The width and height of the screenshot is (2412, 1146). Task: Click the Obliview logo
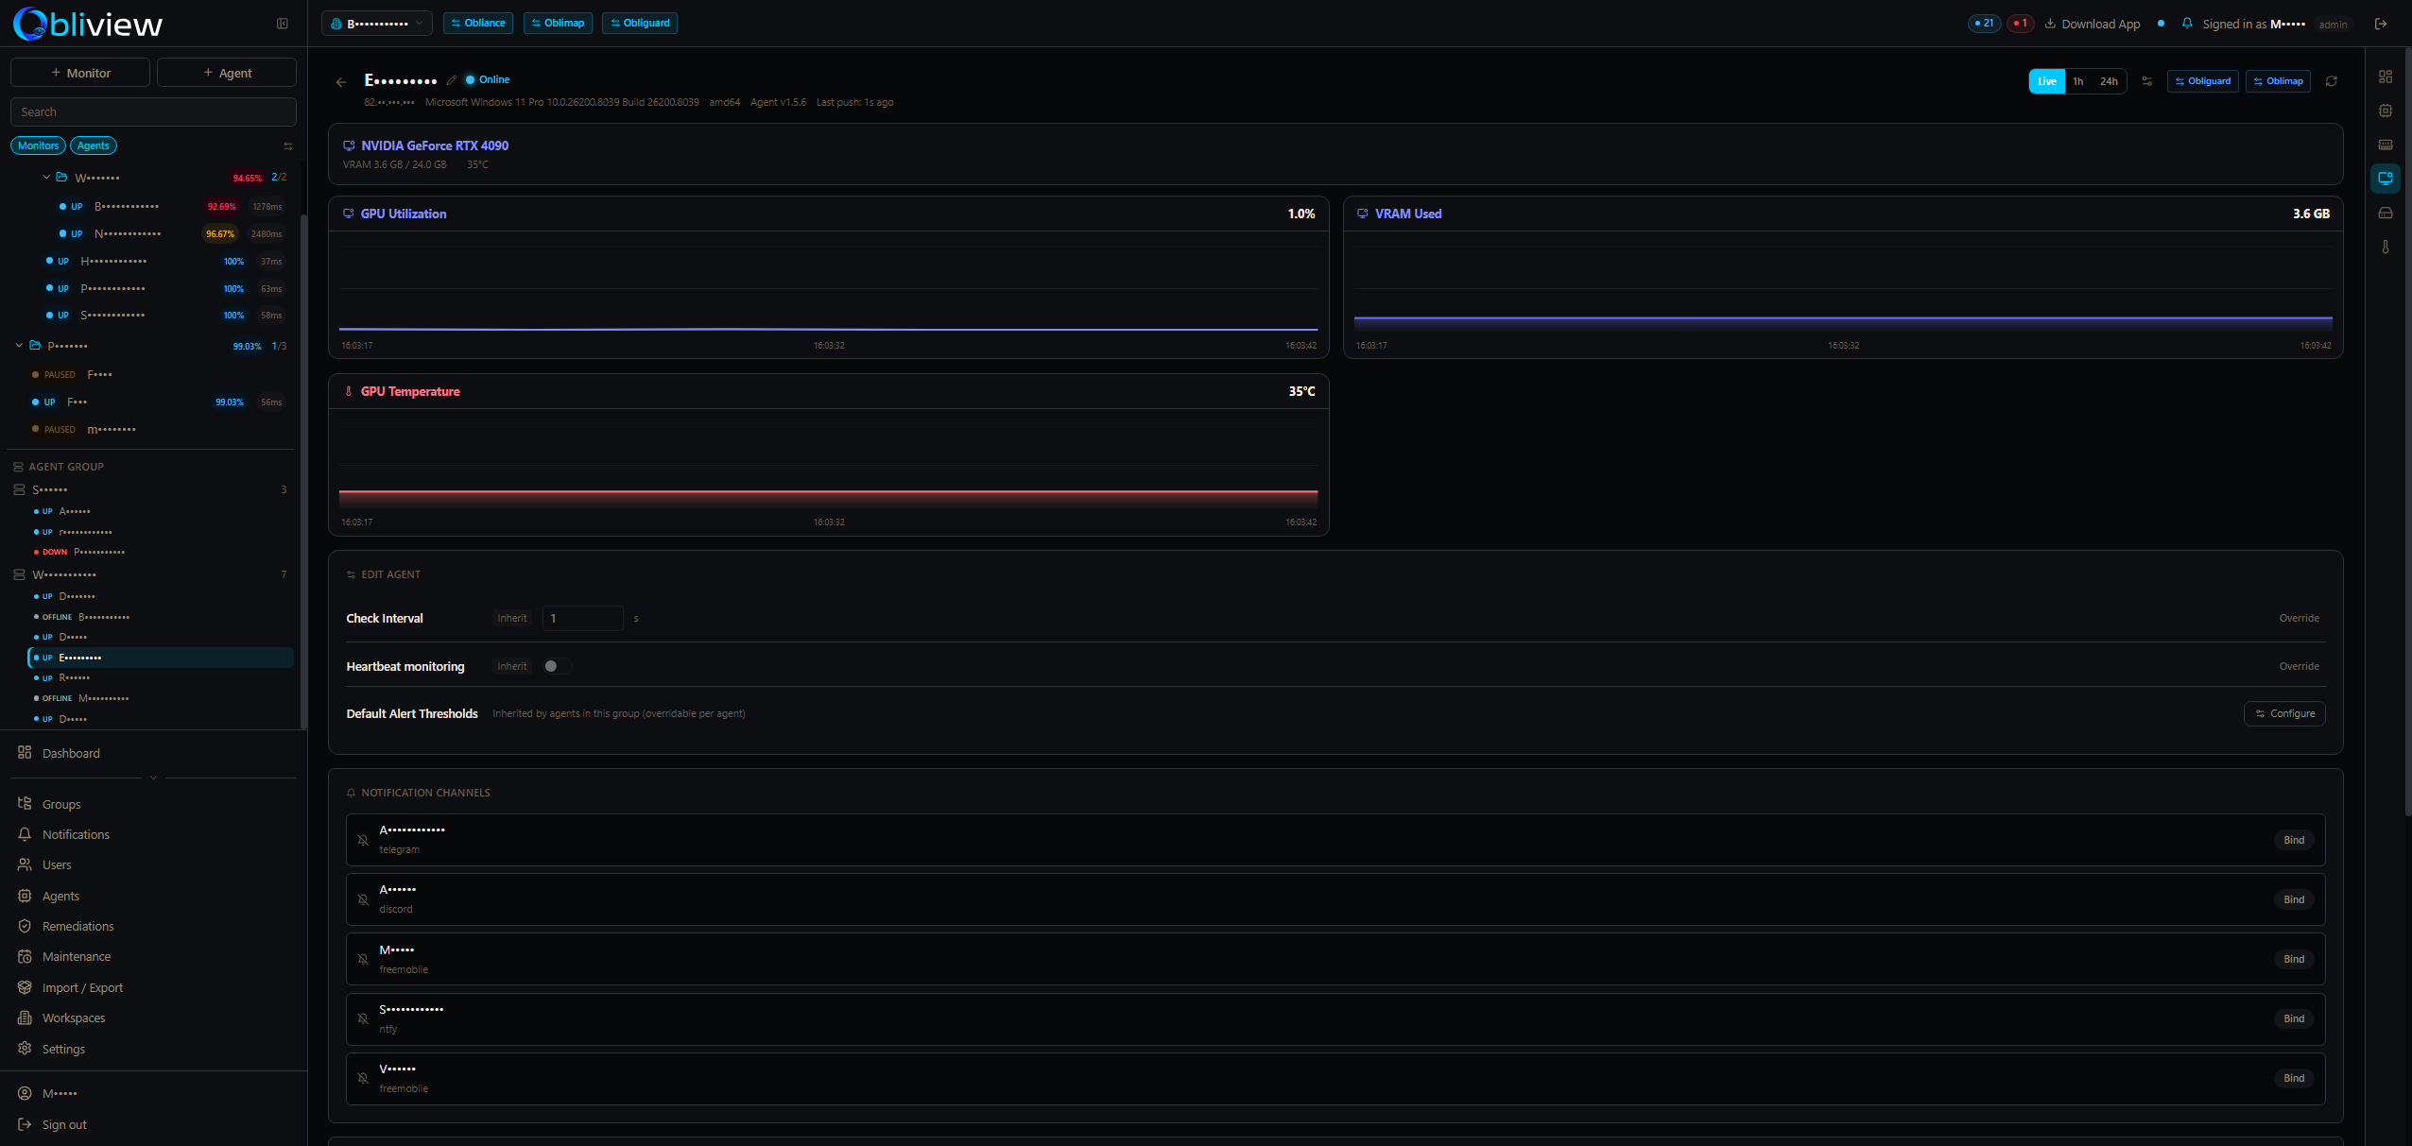[x=86, y=24]
